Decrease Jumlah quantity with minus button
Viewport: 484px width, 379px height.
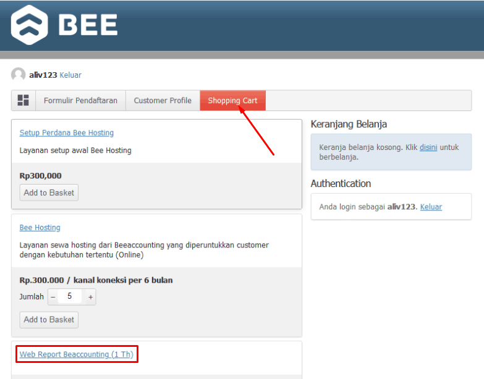[x=53, y=297]
